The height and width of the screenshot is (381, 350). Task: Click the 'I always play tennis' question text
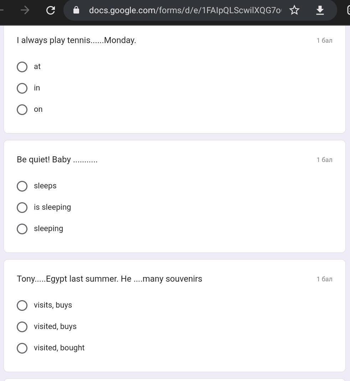pos(76,40)
